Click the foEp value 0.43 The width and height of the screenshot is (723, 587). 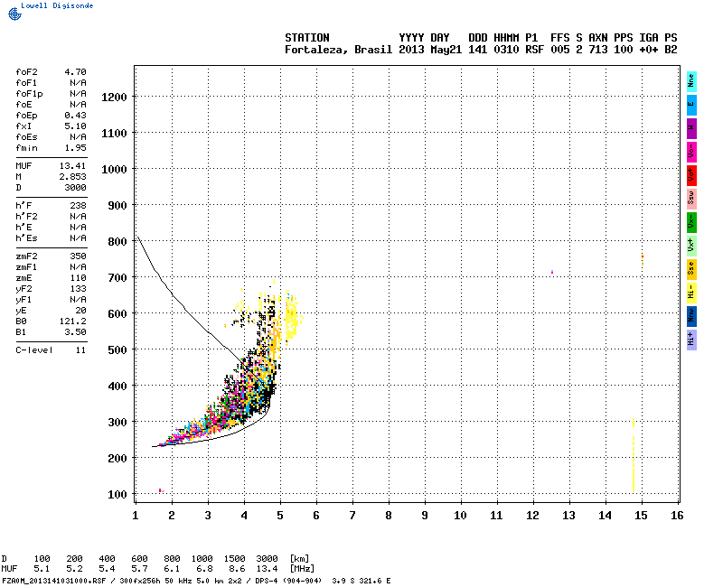pyautogui.click(x=75, y=116)
